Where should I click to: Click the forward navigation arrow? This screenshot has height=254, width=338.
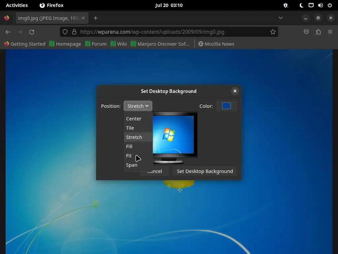(x=20, y=32)
